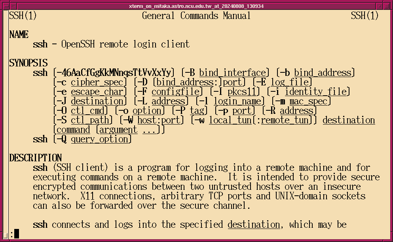Click the query_option argument
Image resolution: width=393 pixels, height=242 pixels.
[99, 139]
